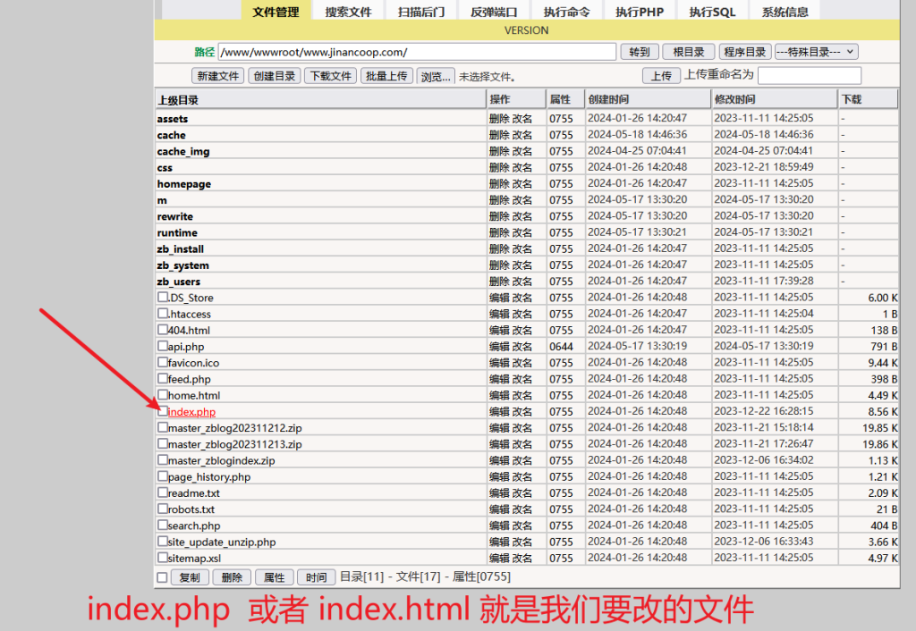
Task: Click the 新建文件 button
Action: pyautogui.click(x=218, y=76)
